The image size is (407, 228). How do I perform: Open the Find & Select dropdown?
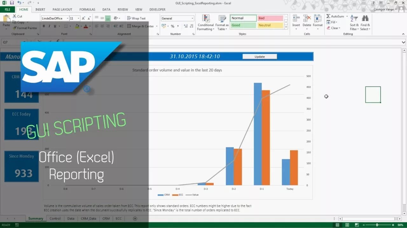click(x=365, y=22)
